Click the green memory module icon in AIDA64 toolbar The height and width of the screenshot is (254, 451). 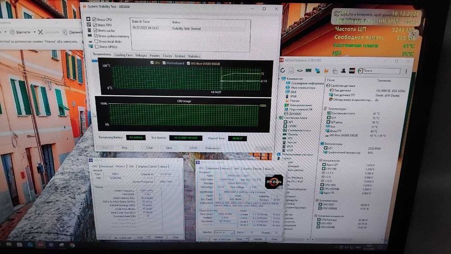pos(308,70)
